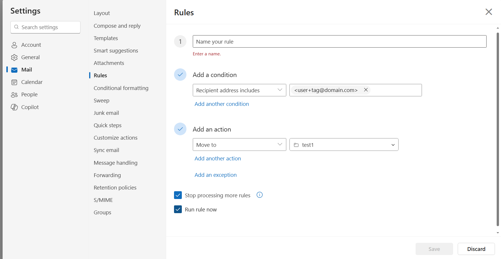Open S/MIME settings
The width and height of the screenshot is (501, 259).
click(x=103, y=200)
